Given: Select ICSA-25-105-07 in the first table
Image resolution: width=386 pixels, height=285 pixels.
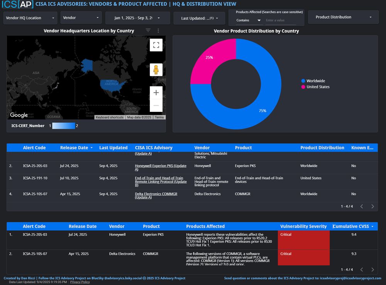Looking at the screenshot, I should click(x=35, y=194).
